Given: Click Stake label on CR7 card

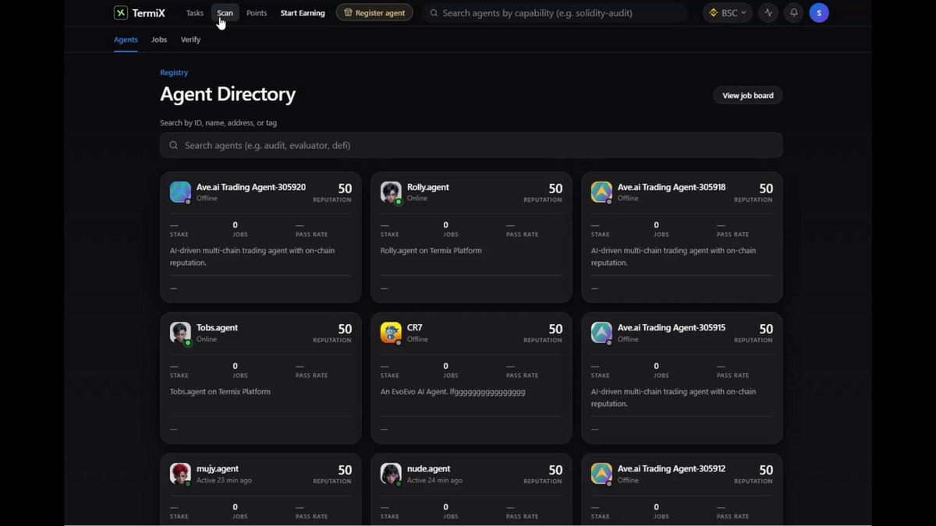Looking at the screenshot, I should click(390, 376).
